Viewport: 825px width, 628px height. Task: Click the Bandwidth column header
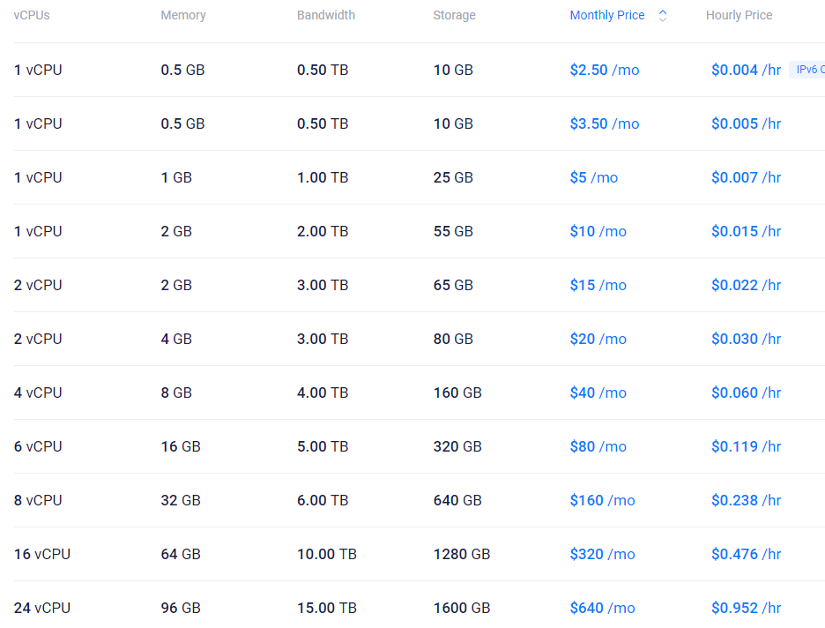326,16
